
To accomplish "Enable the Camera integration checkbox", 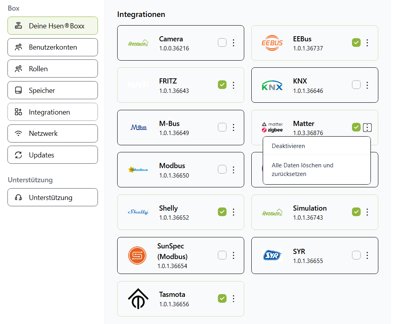I will [x=222, y=43].
